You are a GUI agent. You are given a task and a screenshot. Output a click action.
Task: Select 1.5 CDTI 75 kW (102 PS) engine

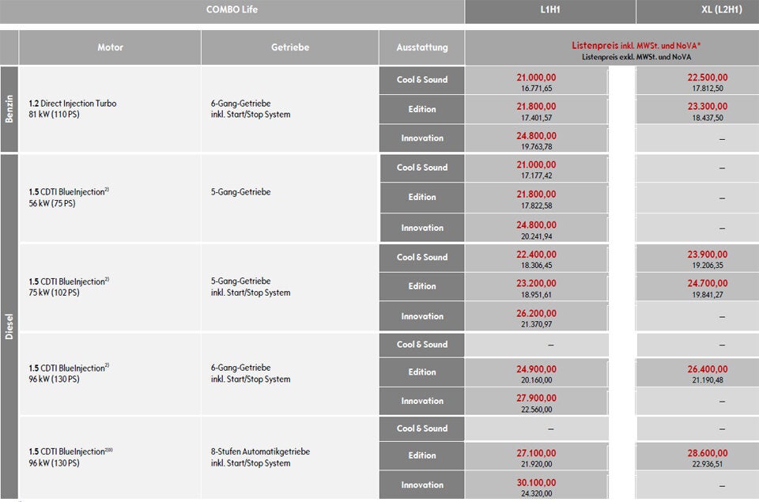[x=69, y=287]
